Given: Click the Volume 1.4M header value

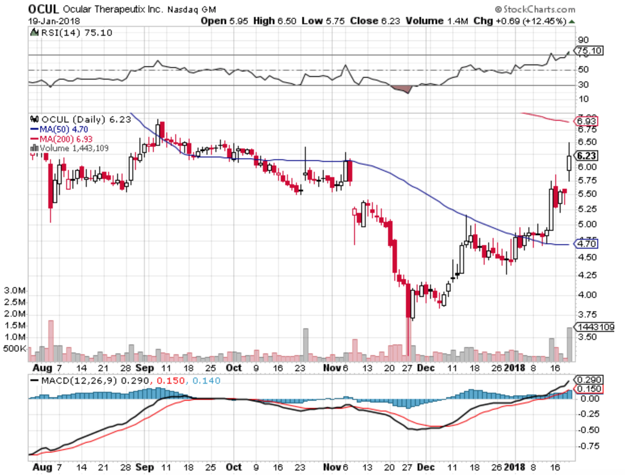Looking at the screenshot, I should 437,21.
